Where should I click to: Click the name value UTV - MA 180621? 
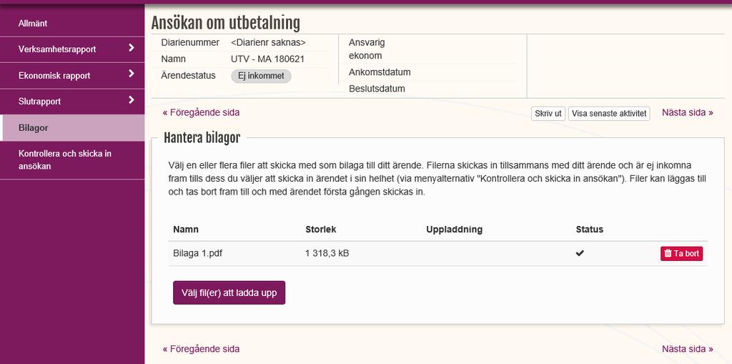[x=268, y=59]
